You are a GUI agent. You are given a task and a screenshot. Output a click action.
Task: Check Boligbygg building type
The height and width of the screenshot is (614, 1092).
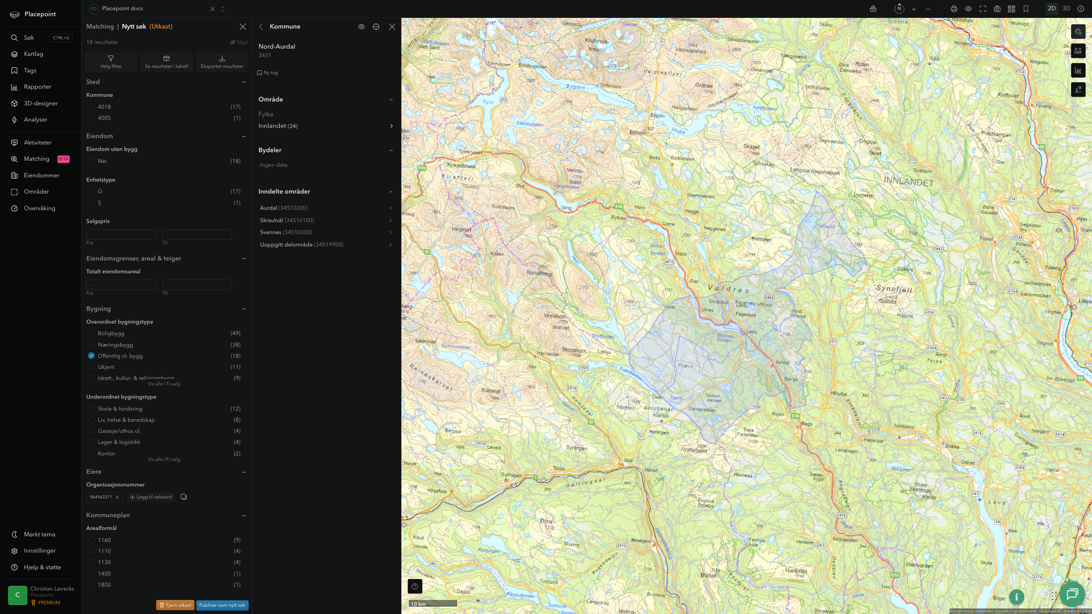[91, 333]
